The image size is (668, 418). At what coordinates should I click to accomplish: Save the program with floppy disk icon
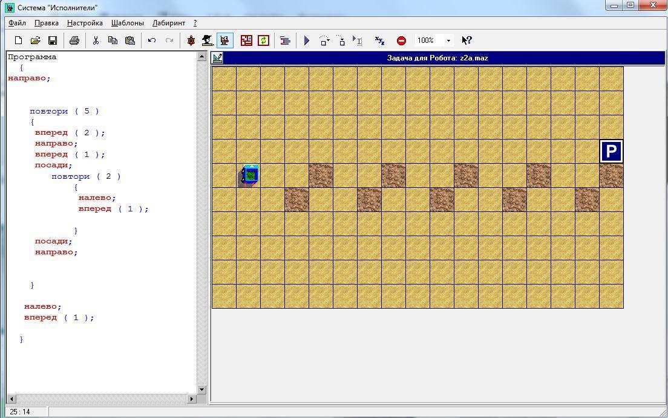click(53, 40)
